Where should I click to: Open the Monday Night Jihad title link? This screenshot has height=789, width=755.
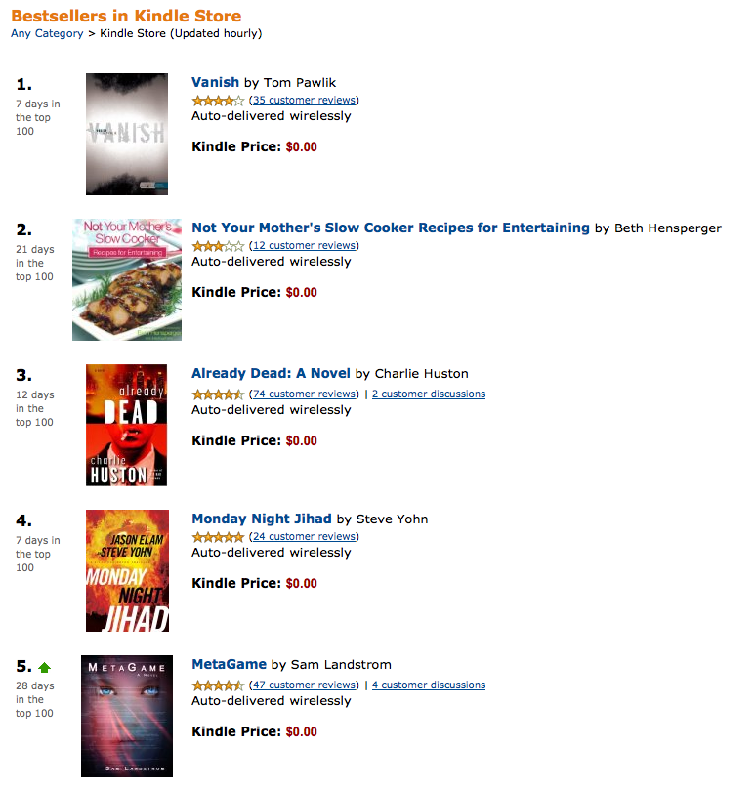[x=262, y=519]
